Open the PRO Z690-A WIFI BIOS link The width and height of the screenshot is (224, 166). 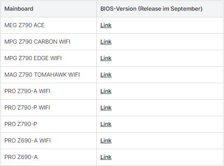106,140
